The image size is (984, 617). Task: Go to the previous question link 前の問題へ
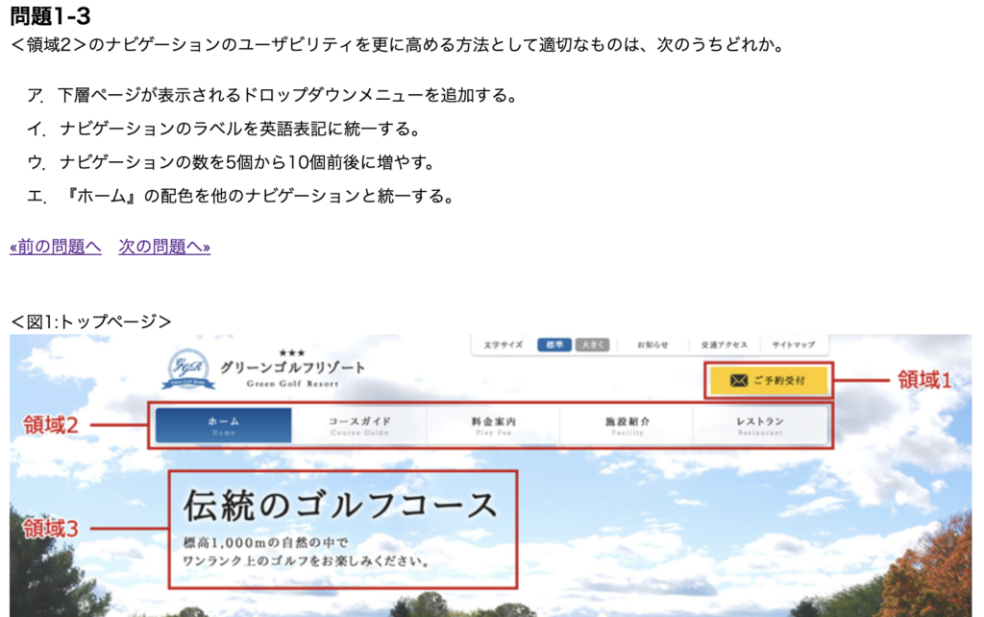coord(56,247)
